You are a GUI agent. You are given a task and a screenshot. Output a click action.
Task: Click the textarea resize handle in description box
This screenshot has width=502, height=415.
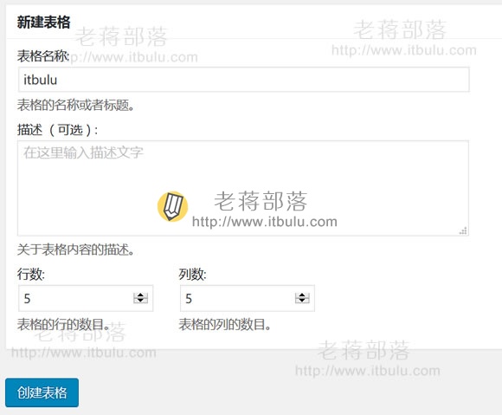463,230
